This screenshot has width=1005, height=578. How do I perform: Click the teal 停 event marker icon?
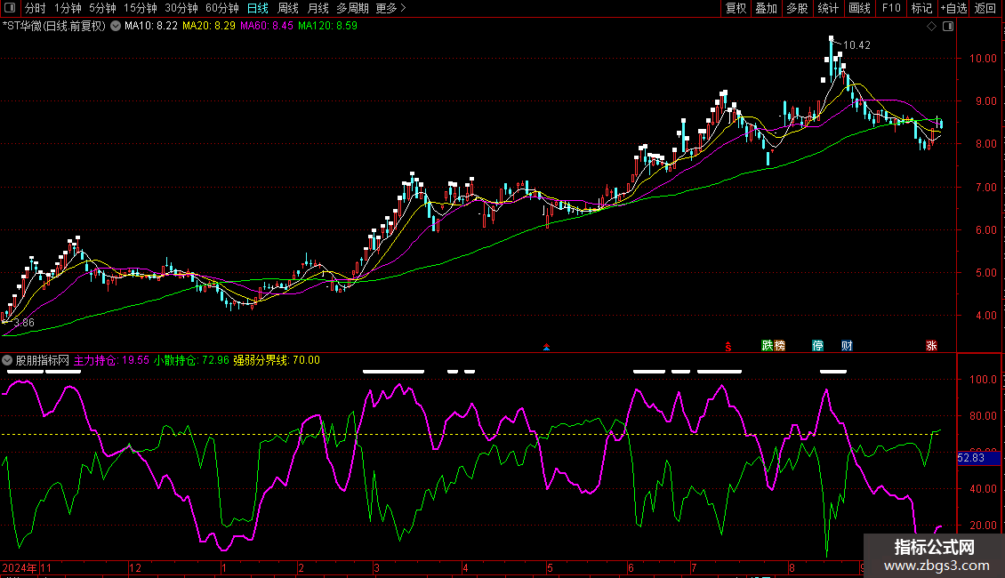pyautogui.click(x=818, y=345)
